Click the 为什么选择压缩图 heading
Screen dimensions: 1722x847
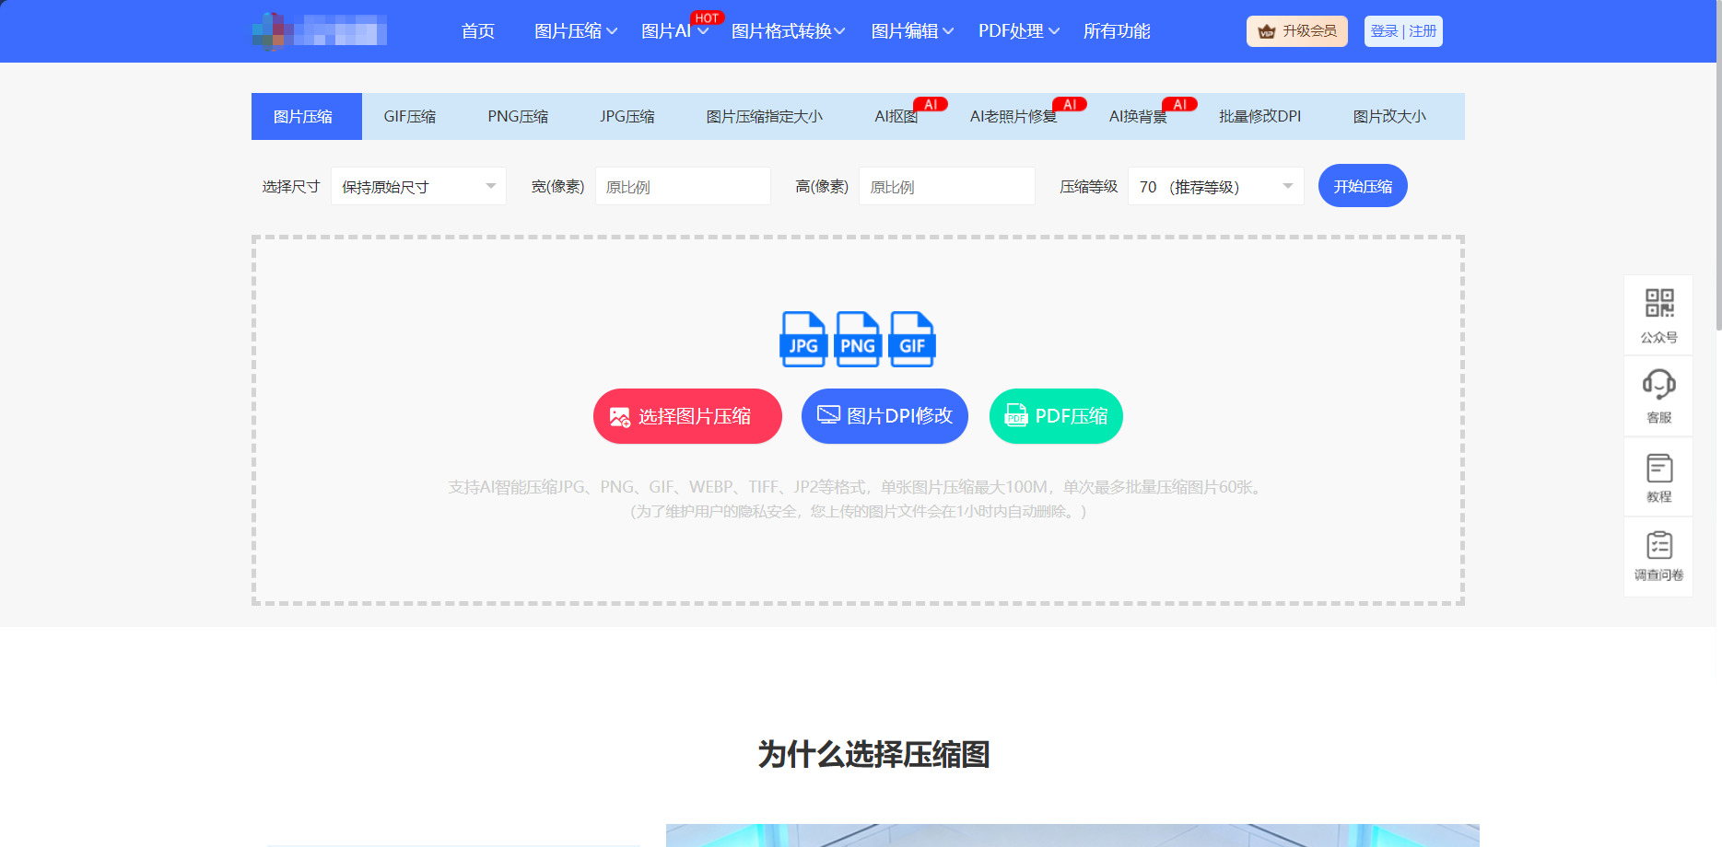[x=873, y=754]
